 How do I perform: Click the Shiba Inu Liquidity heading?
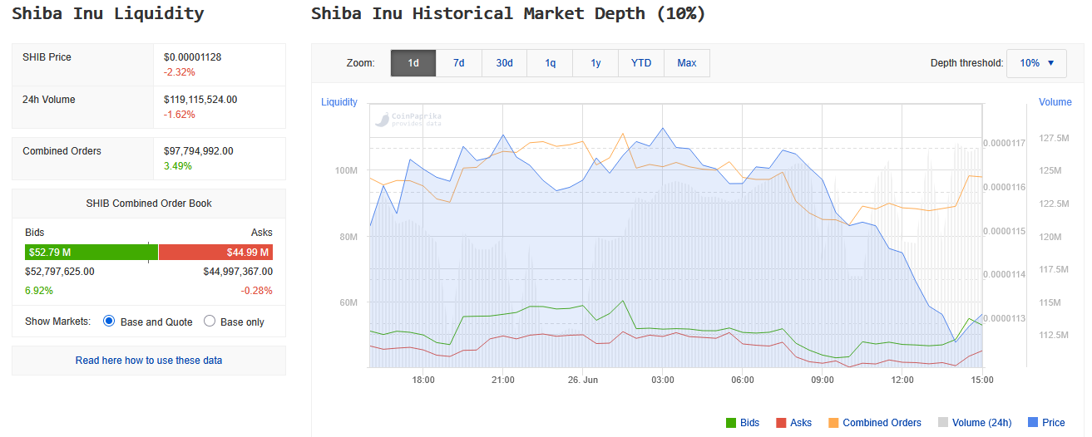click(108, 13)
